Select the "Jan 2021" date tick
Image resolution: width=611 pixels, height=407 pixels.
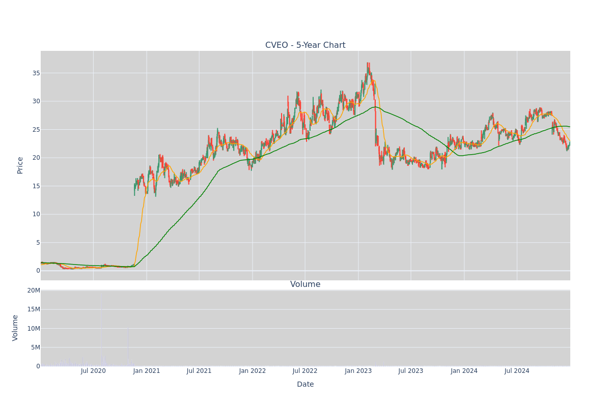pyautogui.click(x=147, y=371)
